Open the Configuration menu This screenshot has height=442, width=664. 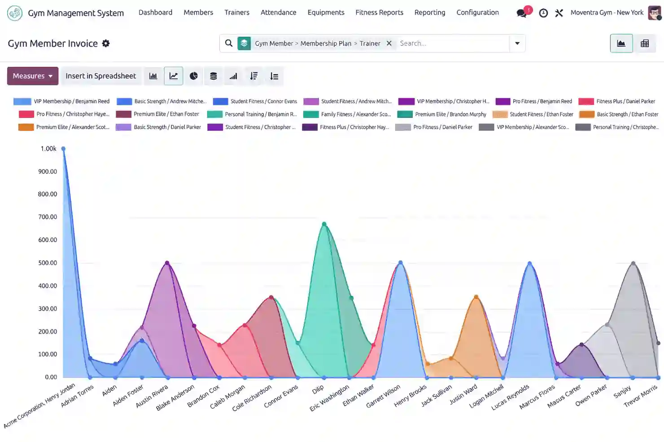478,13
